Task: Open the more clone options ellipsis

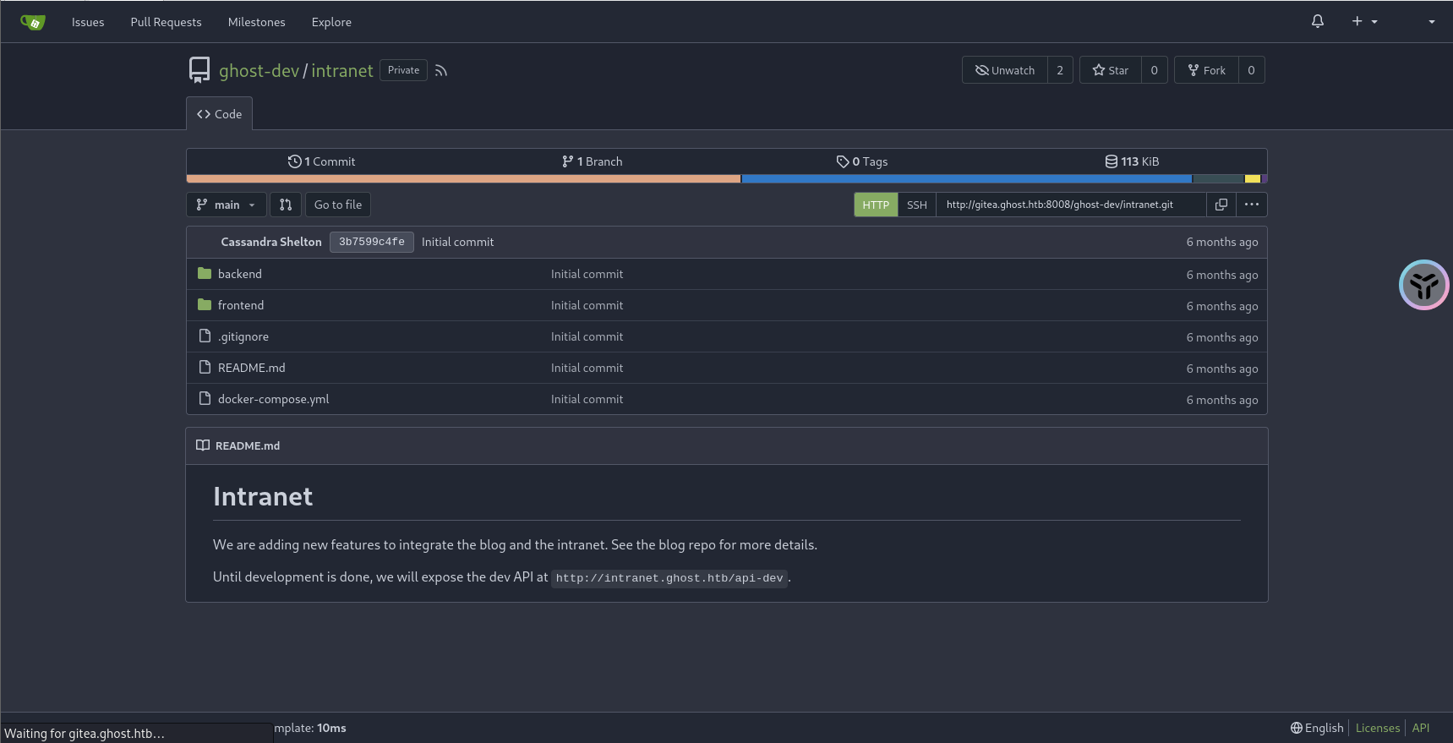Action: (1251, 205)
